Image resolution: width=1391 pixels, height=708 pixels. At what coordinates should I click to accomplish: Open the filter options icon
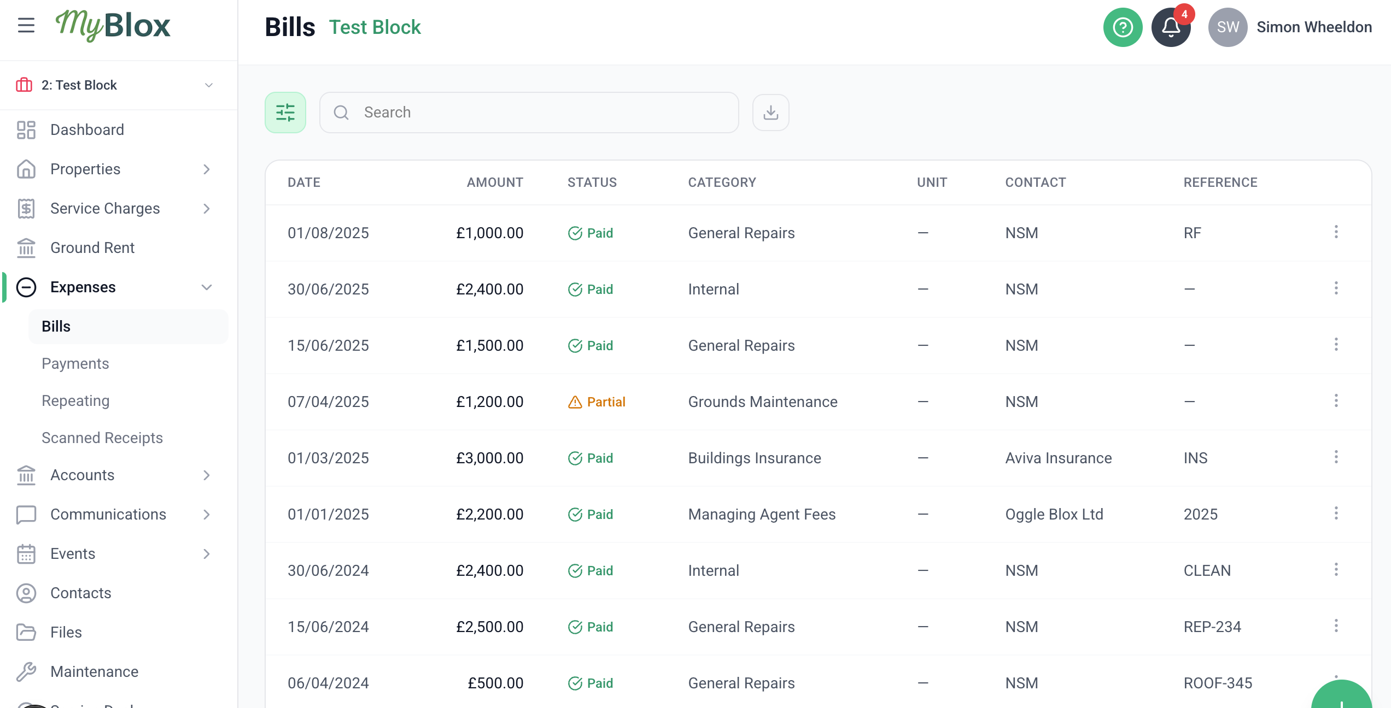285,113
